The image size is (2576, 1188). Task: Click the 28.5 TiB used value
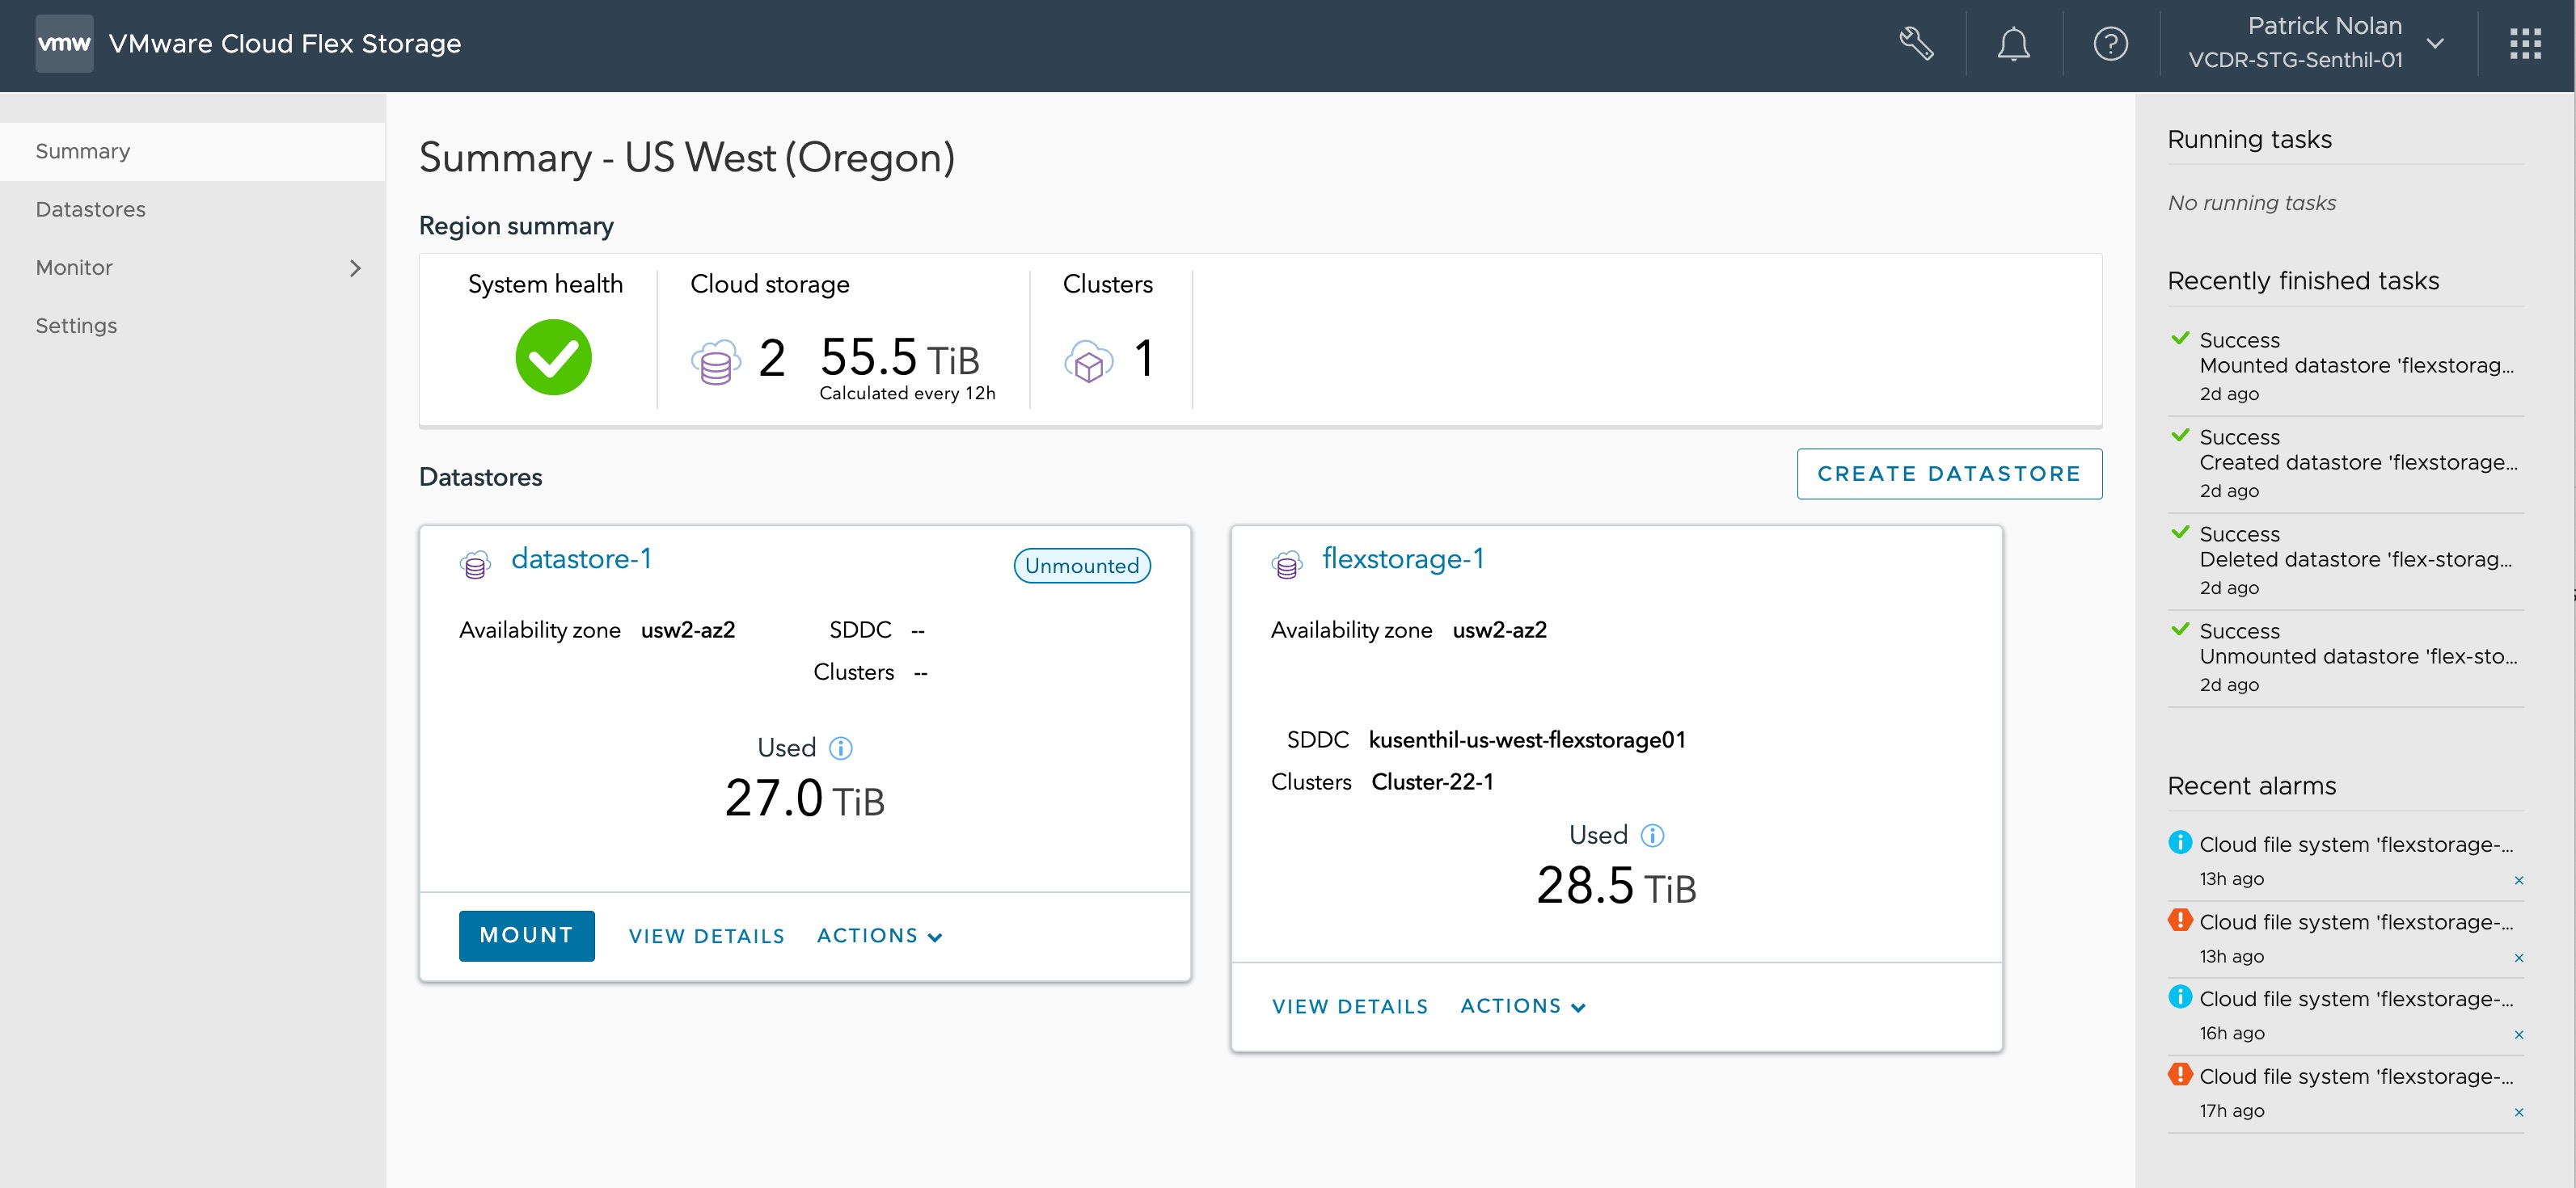click(x=1616, y=887)
